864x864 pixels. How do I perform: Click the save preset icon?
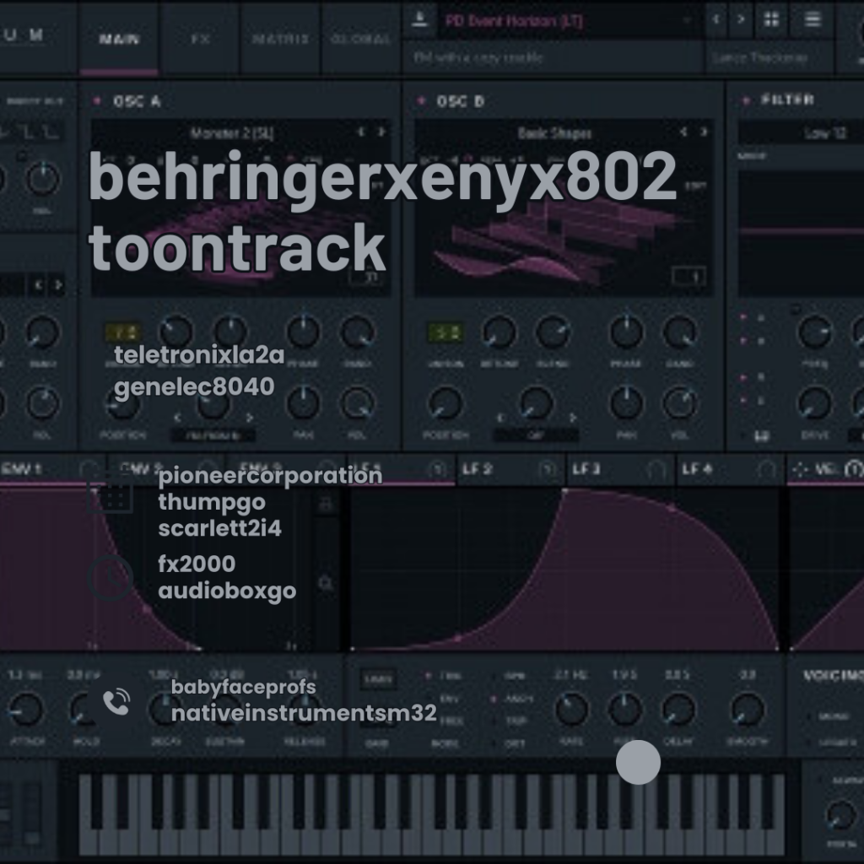click(420, 20)
